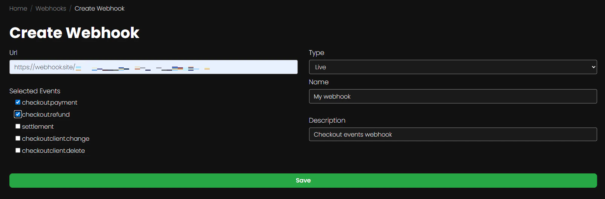Focus the Url input field
The image size is (605, 199).
(154, 67)
